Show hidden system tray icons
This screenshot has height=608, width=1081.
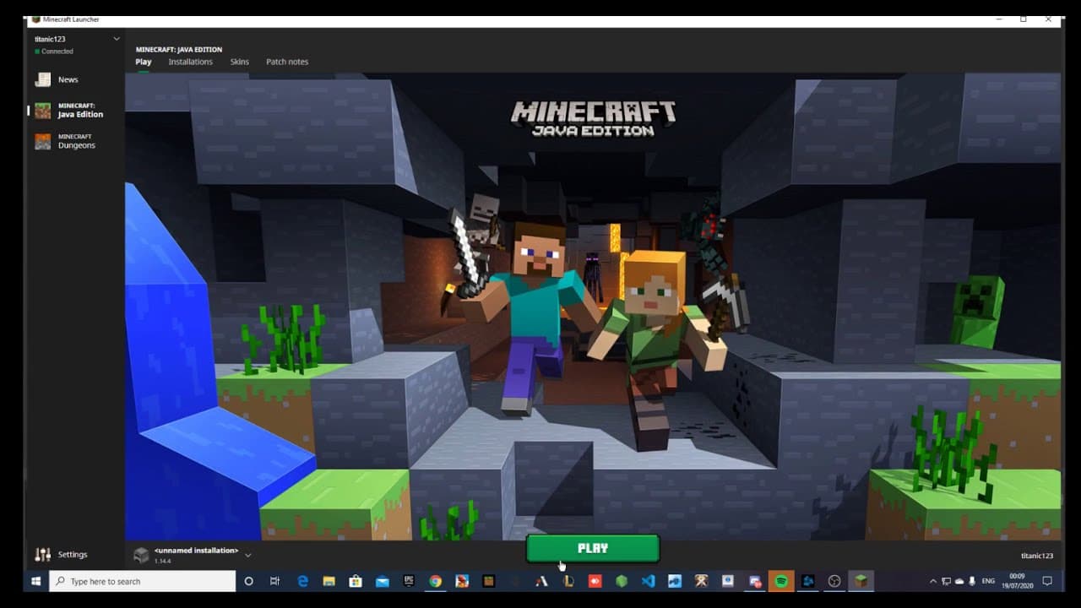click(933, 581)
